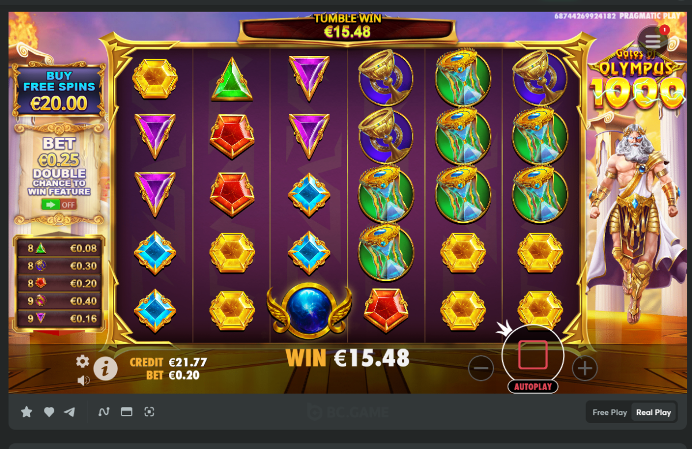Decrease the bet with the minus button
Viewport: 692px width, 449px height.
coord(481,368)
